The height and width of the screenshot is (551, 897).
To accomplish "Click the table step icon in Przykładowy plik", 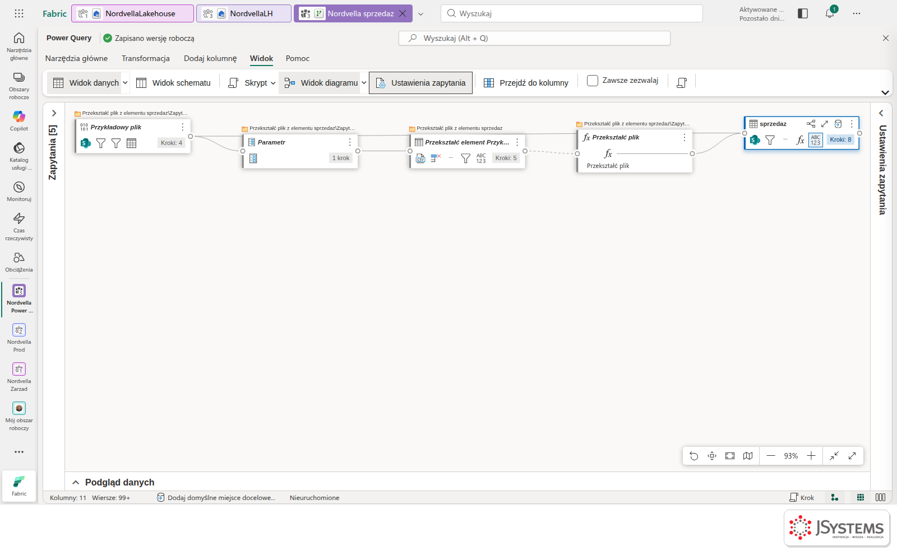I will point(132,143).
